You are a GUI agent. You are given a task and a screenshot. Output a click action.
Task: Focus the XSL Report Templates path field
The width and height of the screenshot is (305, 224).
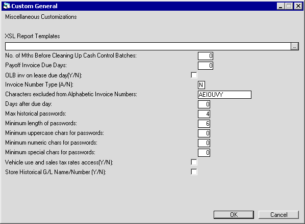click(148, 46)
